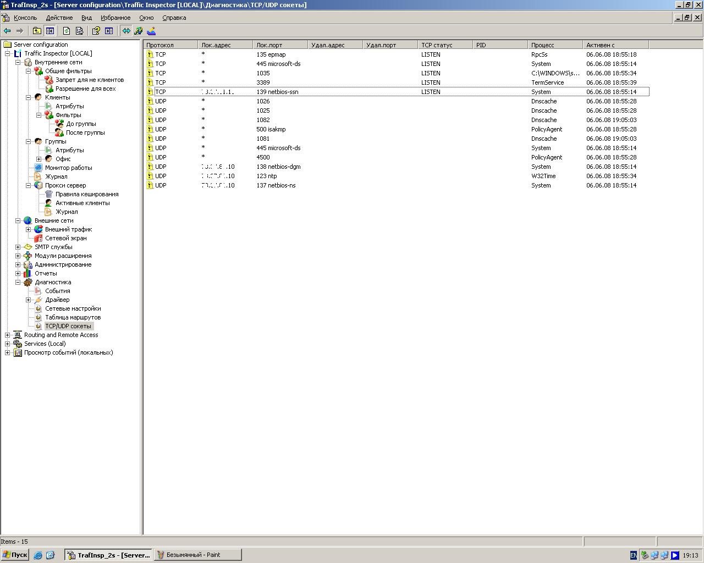The image size is (704, 563).
Task: Sort by the Активен с column header
Action: click(x=616, y=45)
